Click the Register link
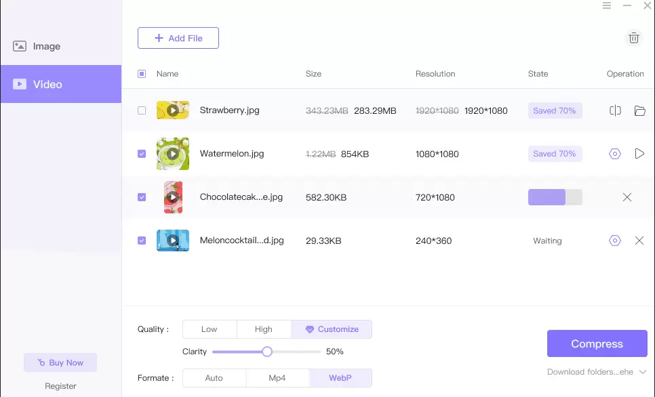655x397 pixels. tap(60, 386)
